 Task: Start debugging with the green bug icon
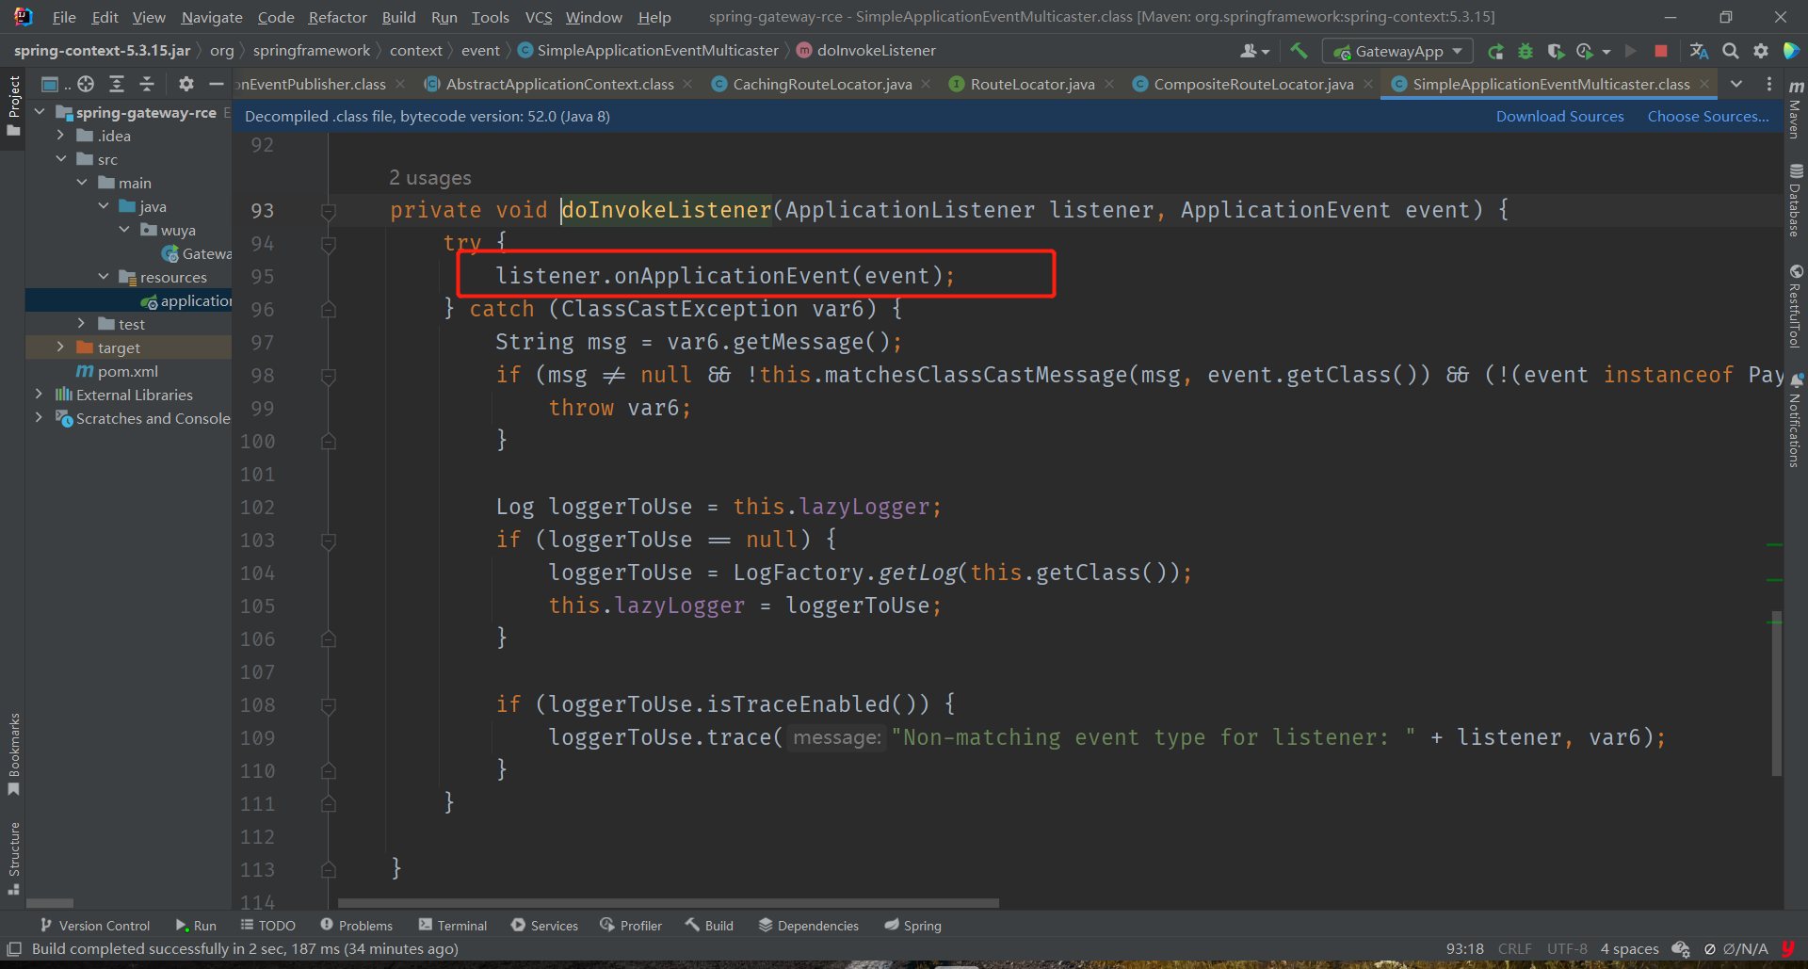pos(1525,52)
